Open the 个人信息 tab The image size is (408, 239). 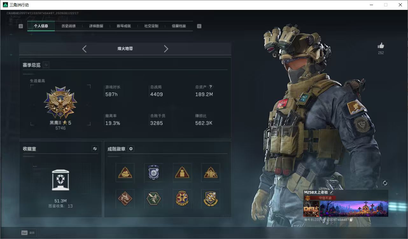pyautogui.click(x=41, y=26)
